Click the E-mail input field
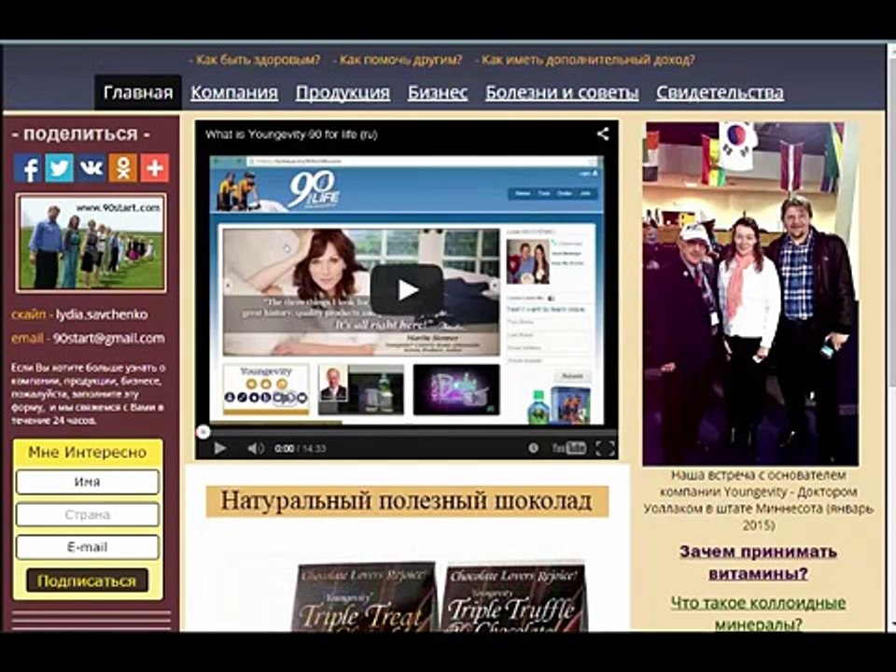This screenshot has width=896, height=672. [x=88, y=547]
